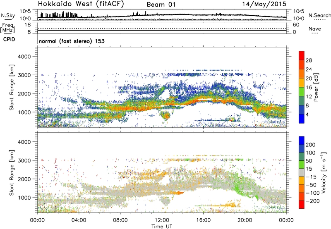Click the "4" dB colorbar label

click(x=307, y=114)
